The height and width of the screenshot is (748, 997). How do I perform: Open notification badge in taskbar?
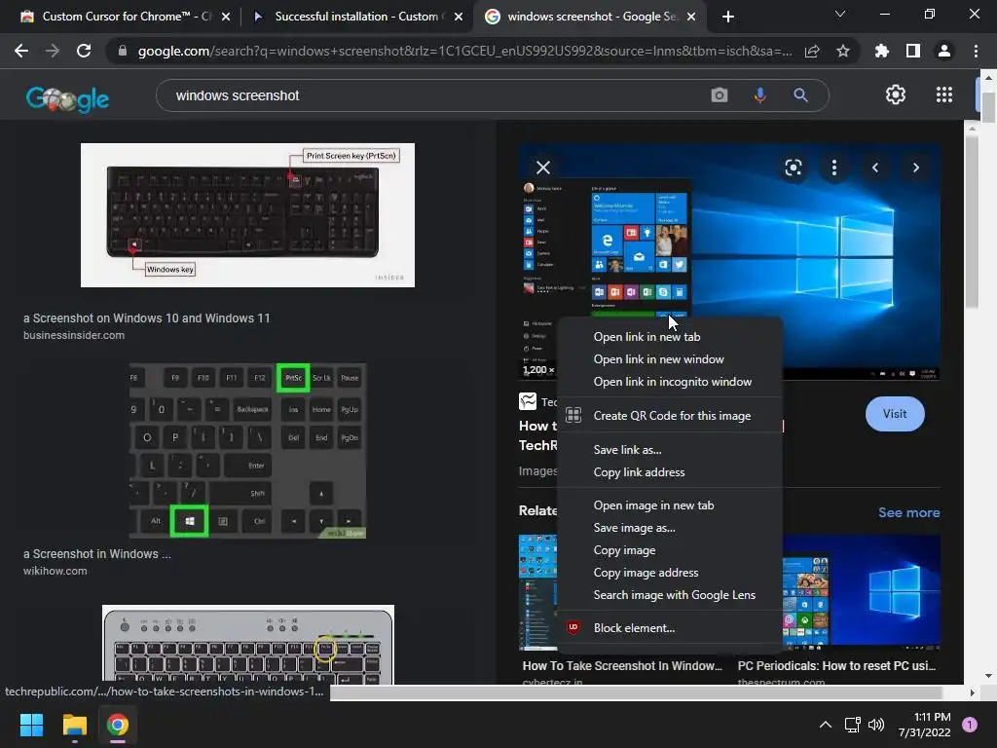point(970,725)
